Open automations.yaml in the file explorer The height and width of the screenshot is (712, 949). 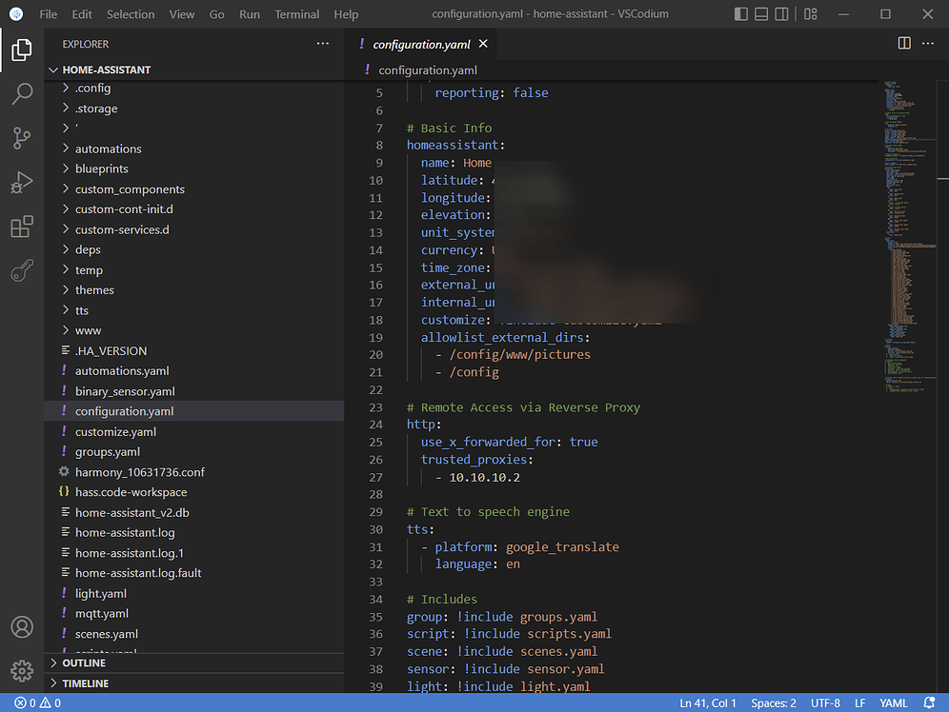coord(122,371)
